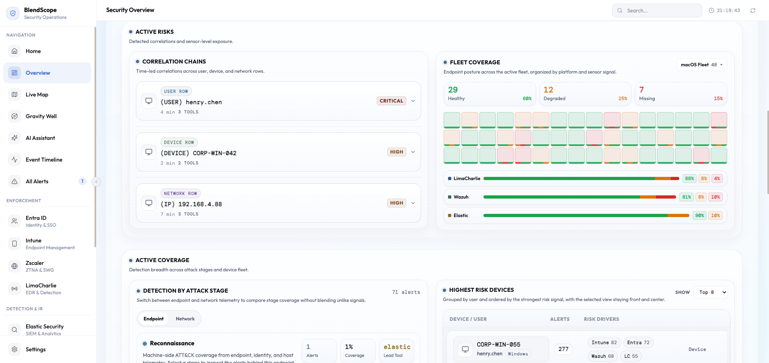
Task: Click the Settings gear icon
Action: pos(14,349)
